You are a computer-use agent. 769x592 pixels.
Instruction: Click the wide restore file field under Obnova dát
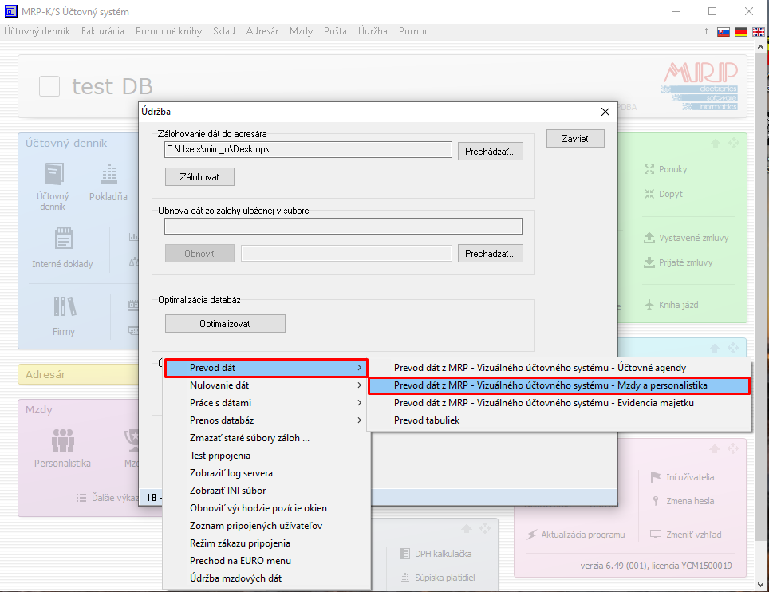pyautogui.click(x=343, y=226)
